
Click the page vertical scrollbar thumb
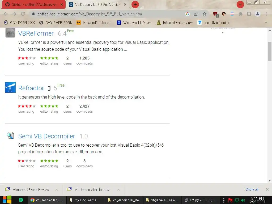(270, 52)
